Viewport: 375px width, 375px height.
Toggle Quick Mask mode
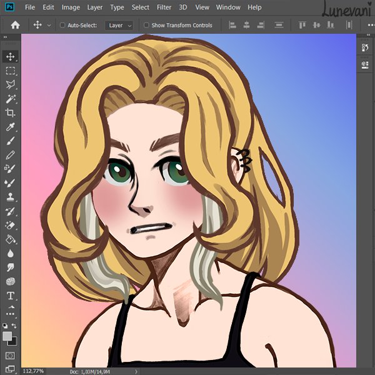tap(10, 356)
